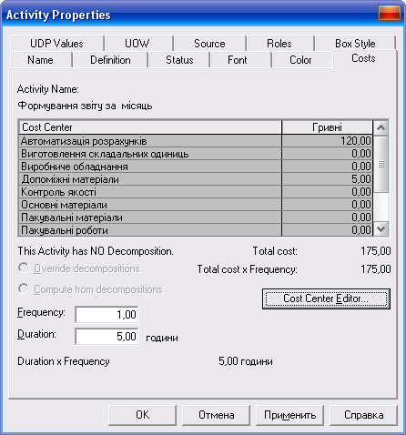
Task: Select the Box Style tab
Action: point(355,44)
